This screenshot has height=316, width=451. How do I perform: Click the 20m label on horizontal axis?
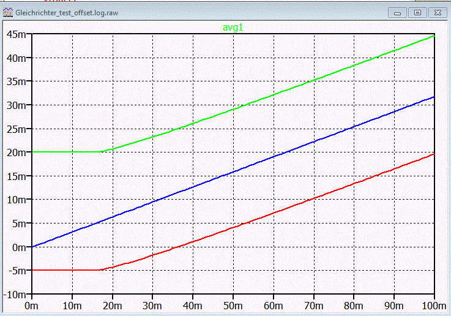click(x=113, y=306)
